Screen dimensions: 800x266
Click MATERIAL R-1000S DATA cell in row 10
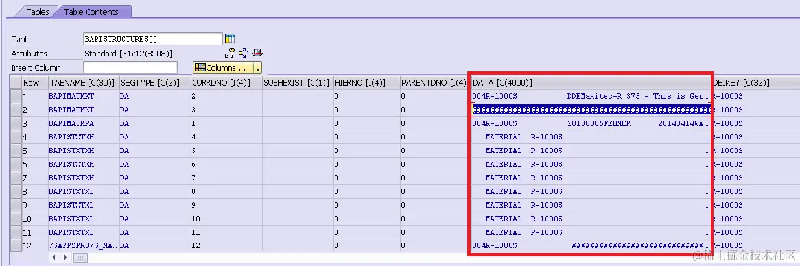[x=590, y=219]
